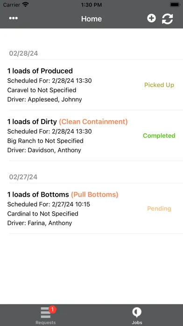183x326 pixels.
Task: Refresh the job list with sync icon
Action: point(168,19)
